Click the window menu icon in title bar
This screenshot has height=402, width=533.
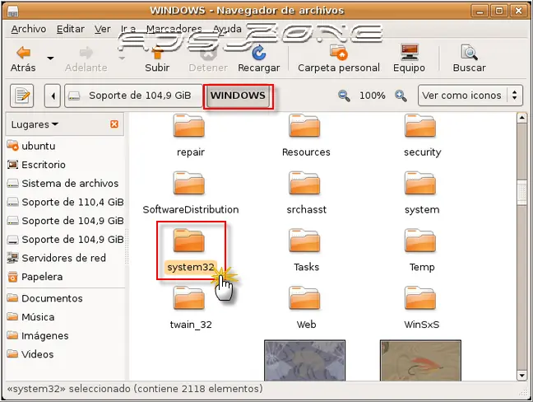click(x=13, y=12)
